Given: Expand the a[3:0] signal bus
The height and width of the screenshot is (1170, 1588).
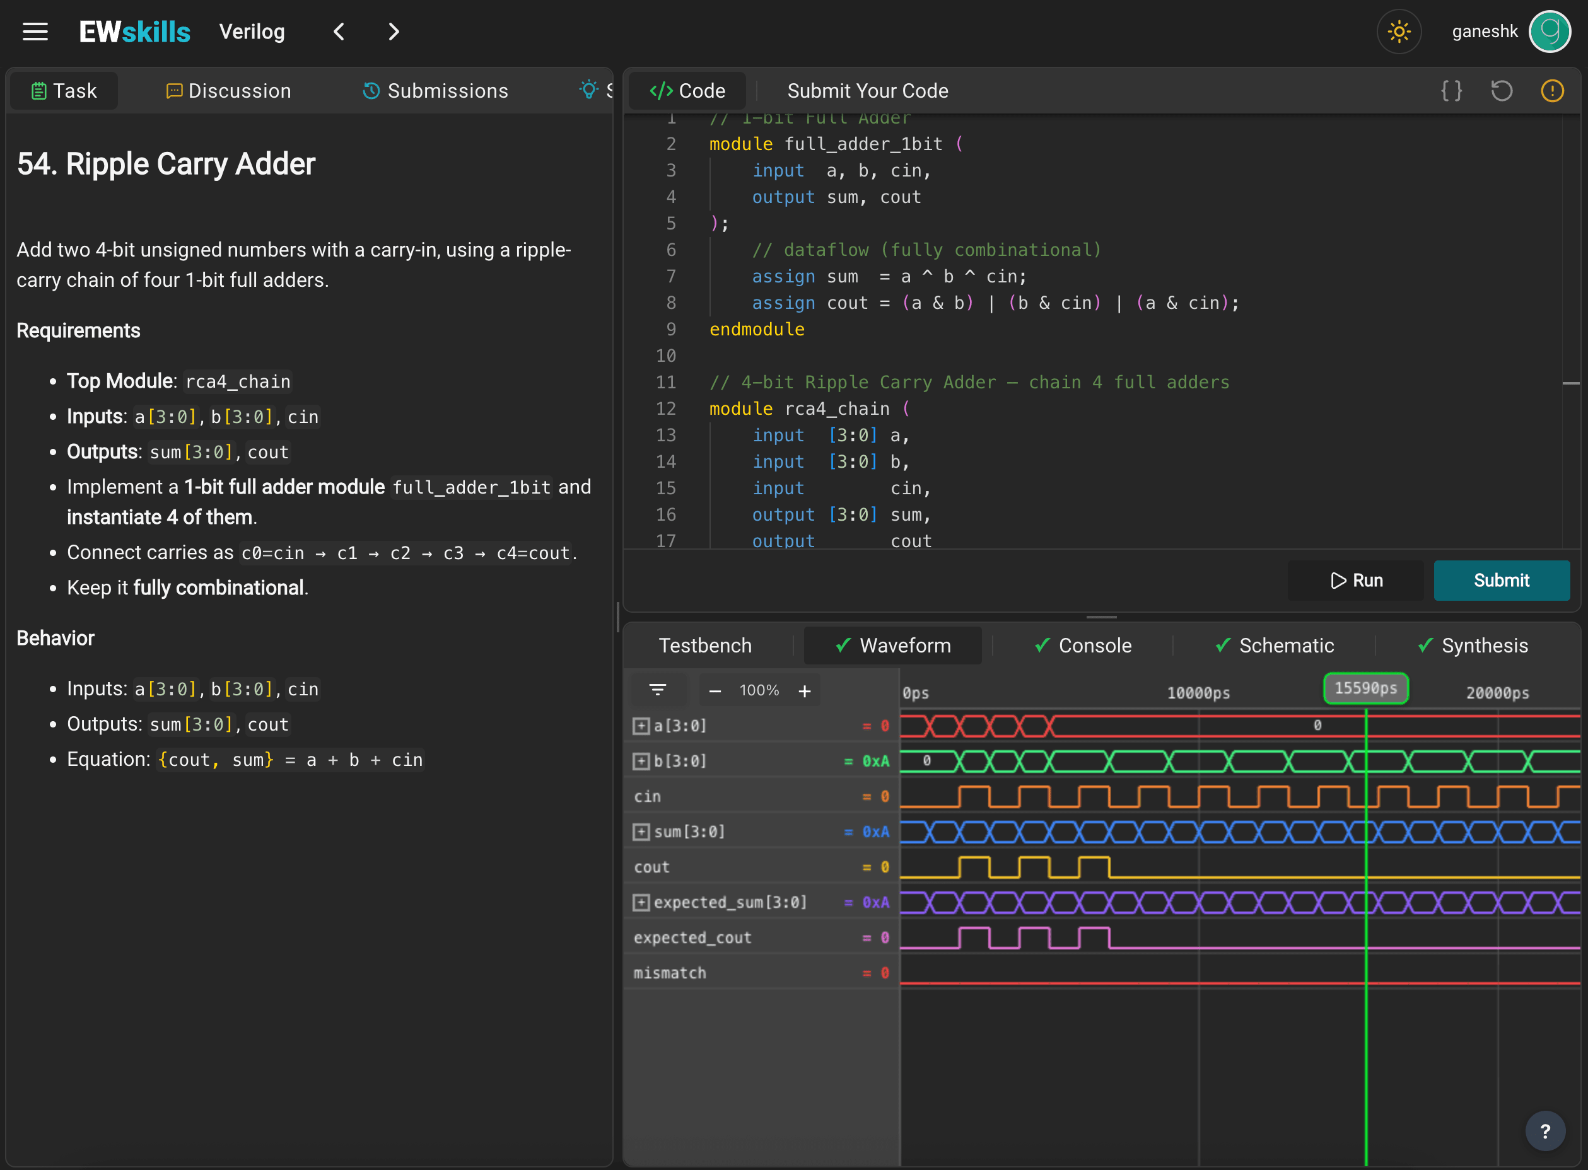Looking at the screenshot, I should coord(641,726).
